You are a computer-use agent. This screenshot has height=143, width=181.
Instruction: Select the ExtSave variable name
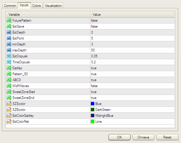18,26
